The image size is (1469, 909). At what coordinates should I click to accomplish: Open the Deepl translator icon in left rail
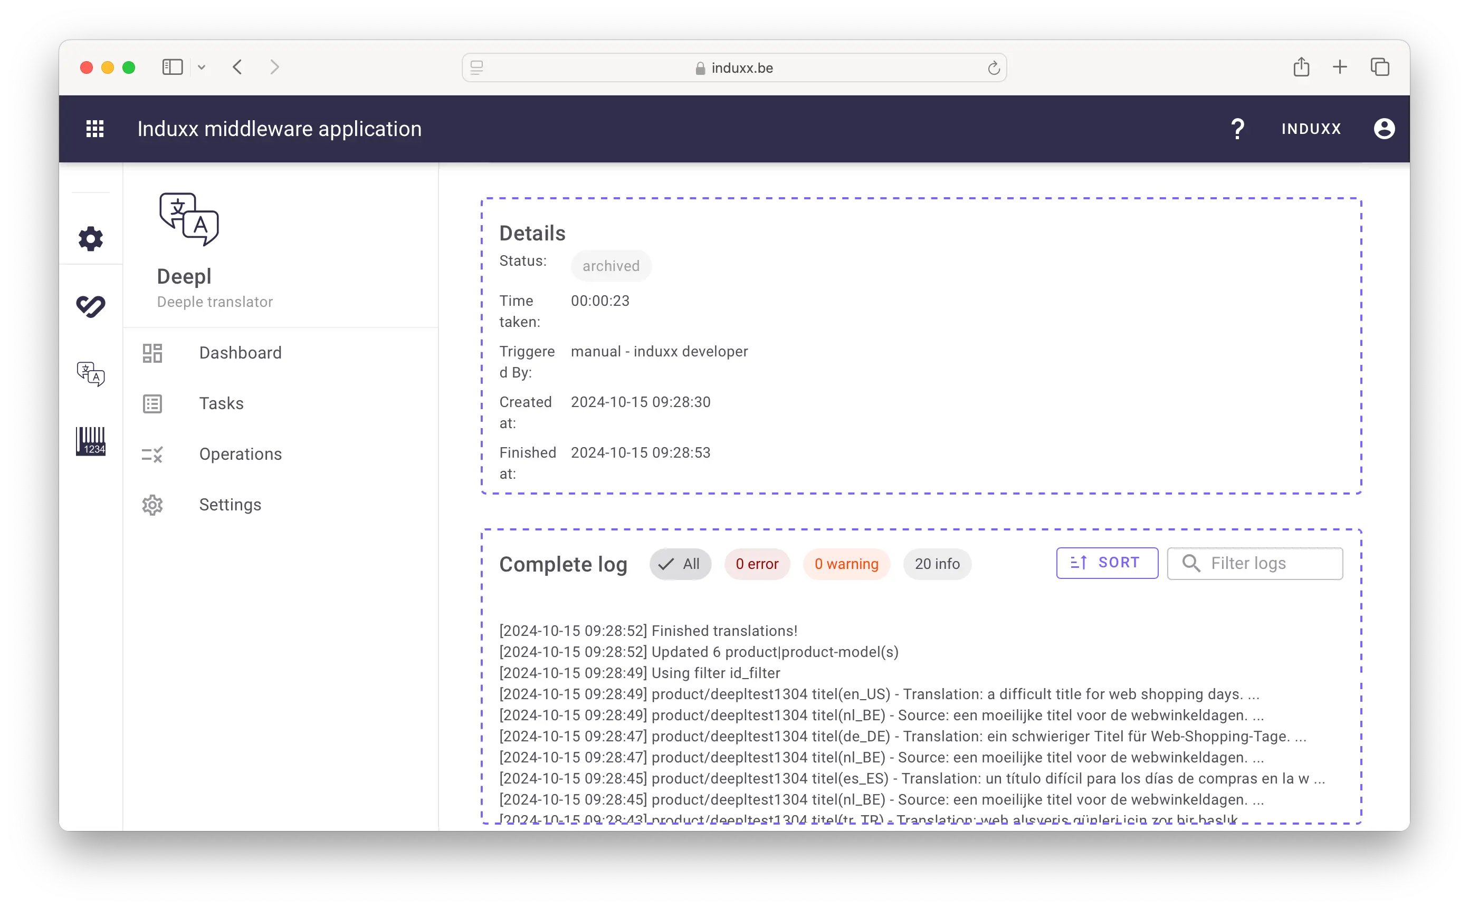click(x=91, y=374)
